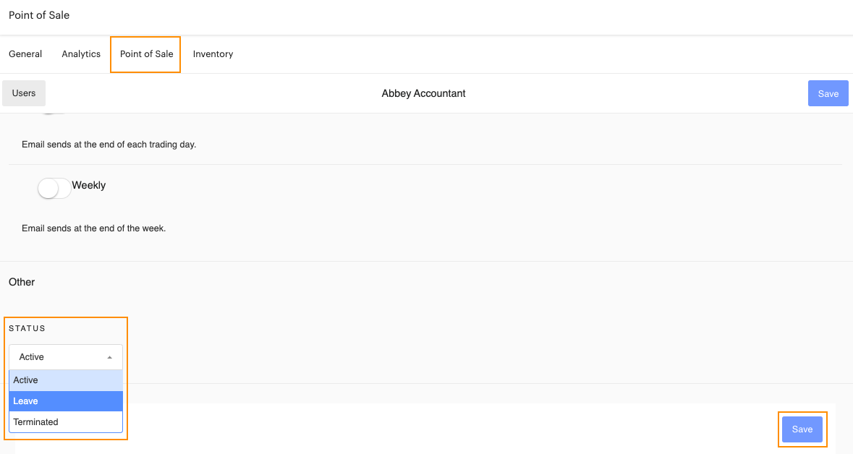Enable the Weekly email report toggle
853x454 pixels.
pos(54,188)
